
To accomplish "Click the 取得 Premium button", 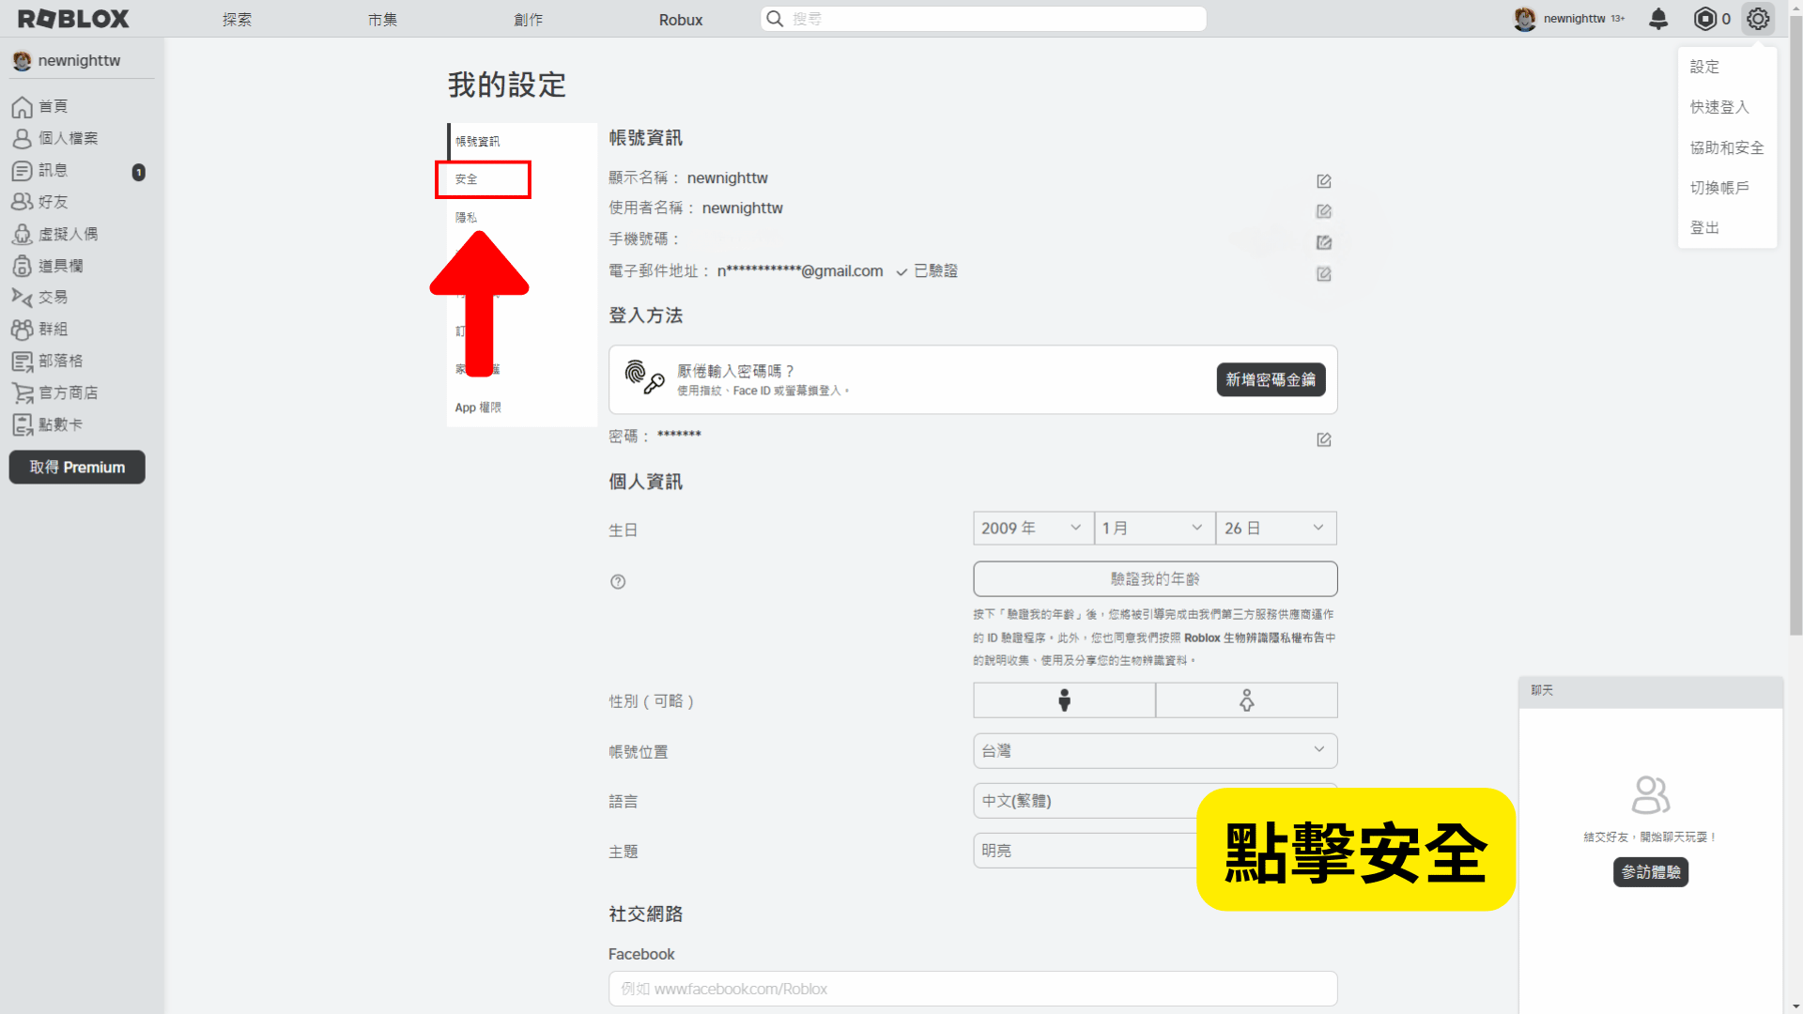I will 77,468.
